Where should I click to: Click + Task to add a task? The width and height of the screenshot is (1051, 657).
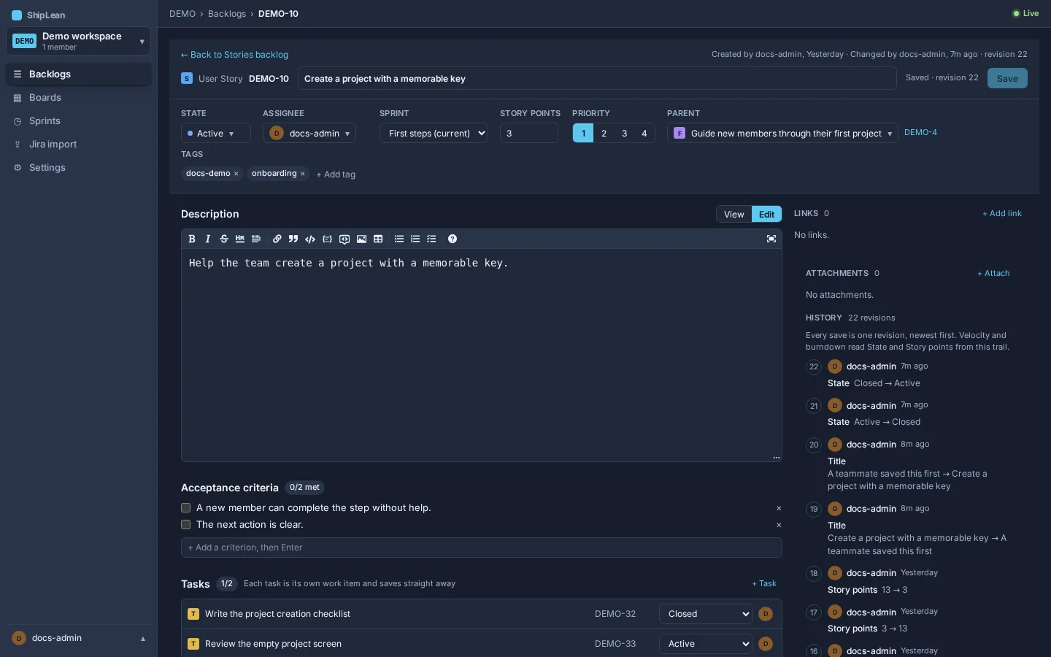click(x=764, y=583)
